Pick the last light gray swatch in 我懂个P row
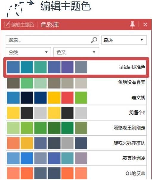Viewport: 152px width, 180px height. (81, 113)
